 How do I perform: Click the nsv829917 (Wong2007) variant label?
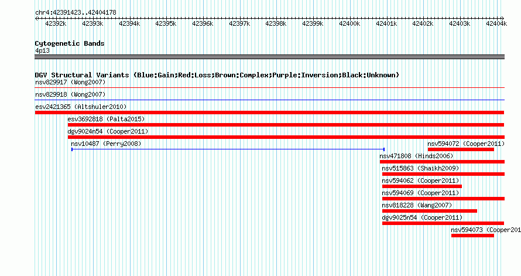point(70,82)
